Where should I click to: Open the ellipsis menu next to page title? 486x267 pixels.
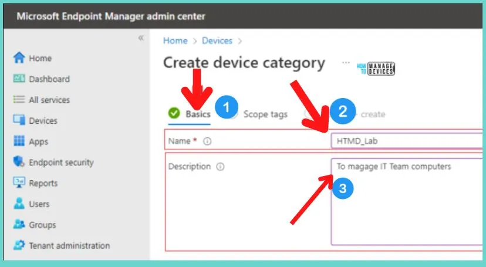(346, 63)
